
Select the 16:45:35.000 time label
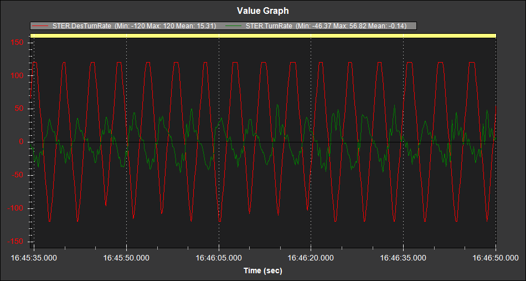pyautogui.click(x=34, y=258)
